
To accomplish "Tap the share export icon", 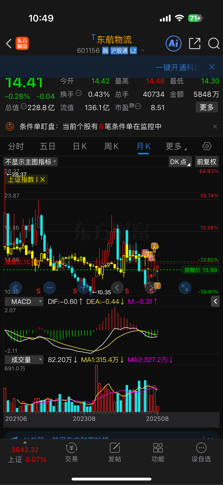I will click(x=195, y=44).
